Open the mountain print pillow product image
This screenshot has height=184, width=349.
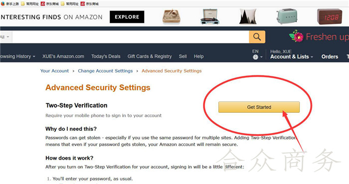tap(248, 16)
